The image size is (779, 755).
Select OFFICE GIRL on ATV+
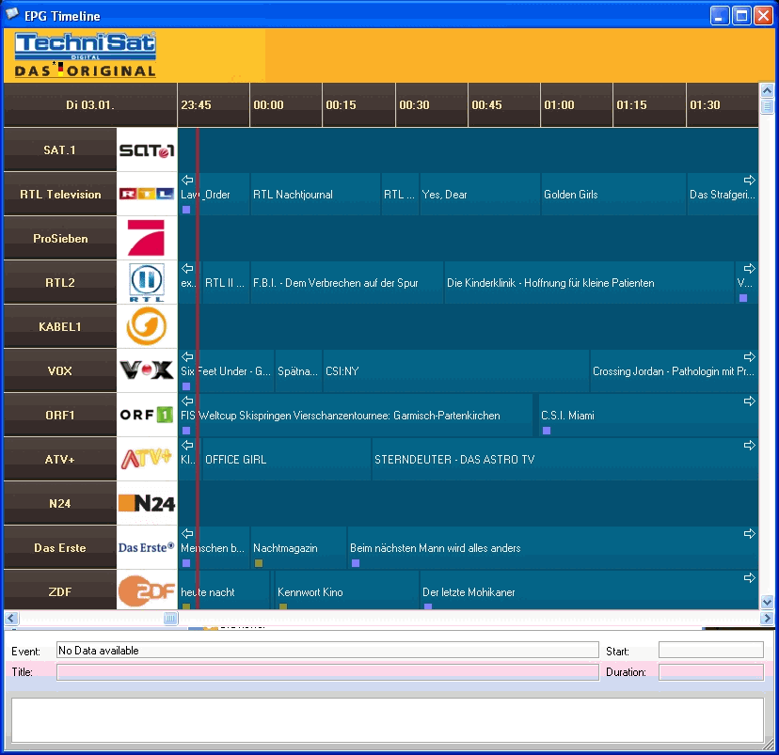287,459
